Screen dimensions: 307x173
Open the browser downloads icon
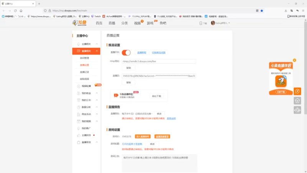click(286, 11)
